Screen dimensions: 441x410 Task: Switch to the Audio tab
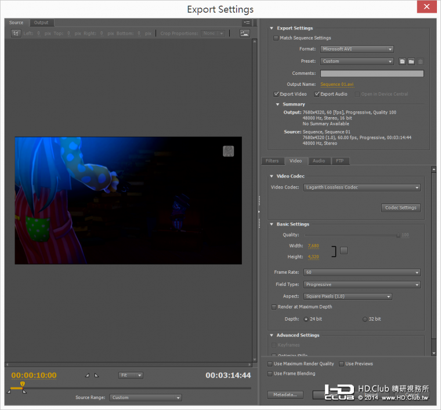tap(319, 161)
